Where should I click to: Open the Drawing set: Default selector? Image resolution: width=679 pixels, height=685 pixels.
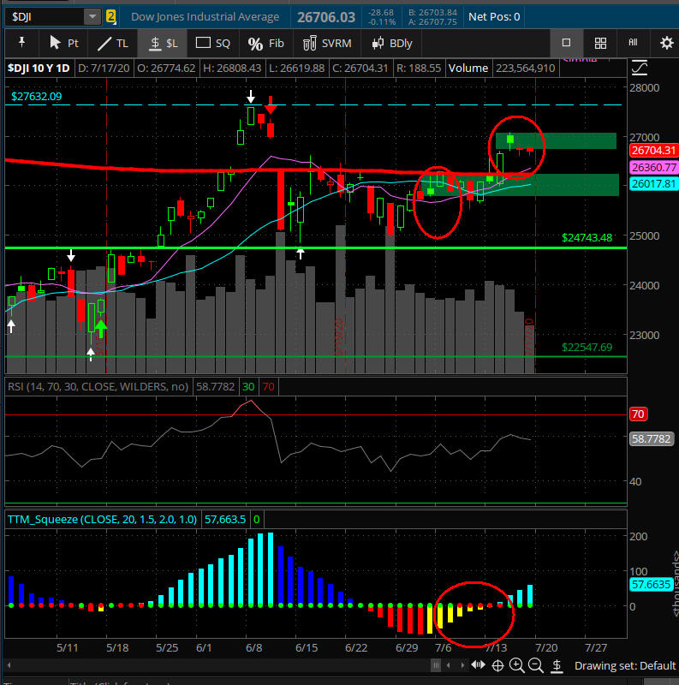click(x=624, y=665)
